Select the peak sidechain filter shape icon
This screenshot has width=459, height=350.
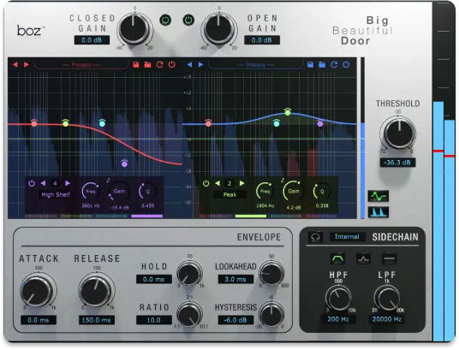click(363, 258)
